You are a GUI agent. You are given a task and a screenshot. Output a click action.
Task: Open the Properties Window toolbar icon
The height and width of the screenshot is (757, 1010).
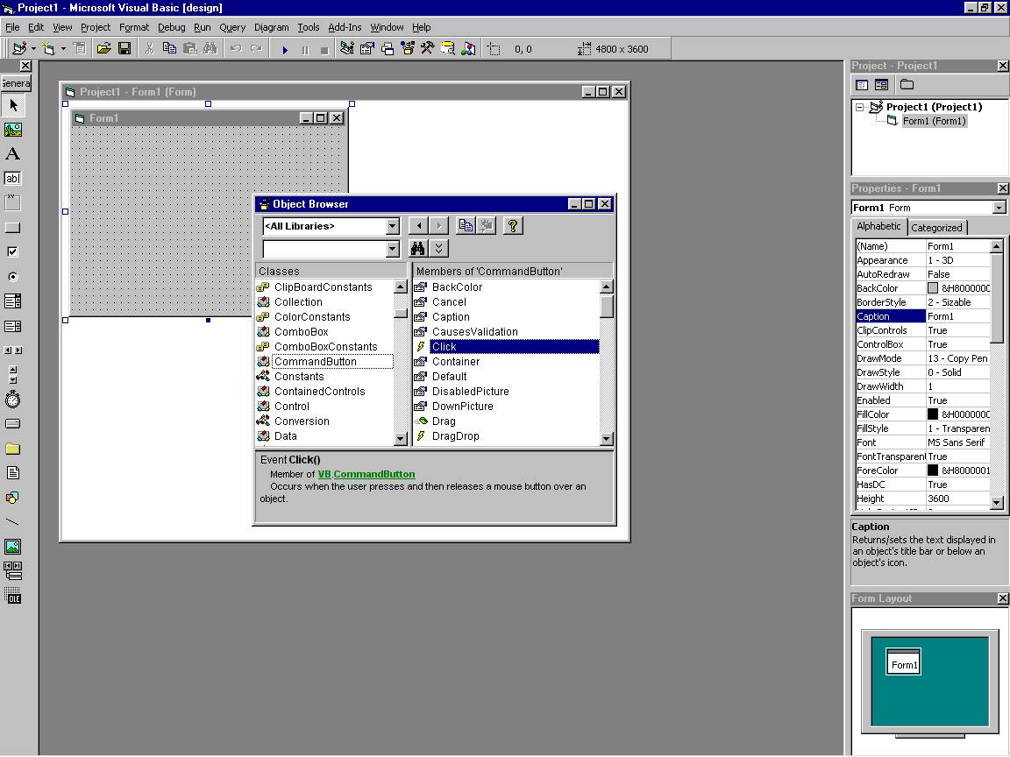click(x=367, y=49)
